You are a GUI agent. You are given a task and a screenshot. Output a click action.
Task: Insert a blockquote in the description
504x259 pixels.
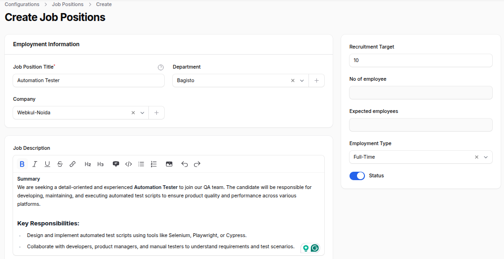coord(116,164)
